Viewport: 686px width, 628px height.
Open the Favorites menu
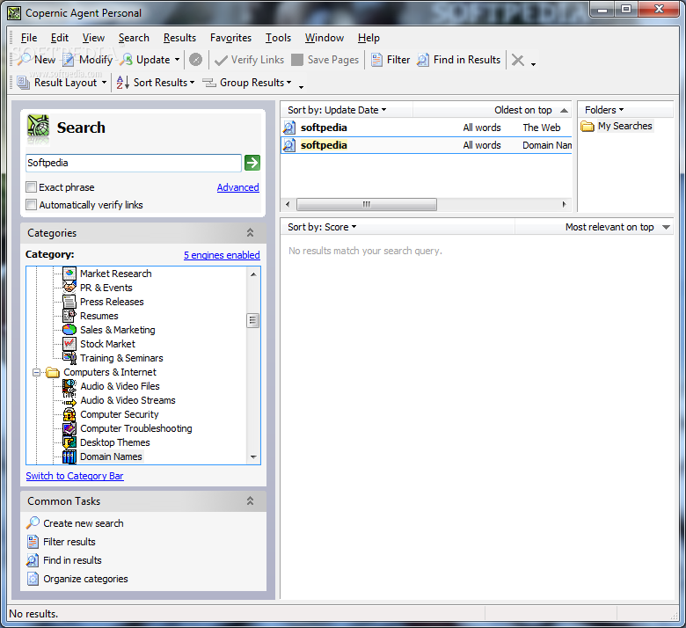point(231,38)
